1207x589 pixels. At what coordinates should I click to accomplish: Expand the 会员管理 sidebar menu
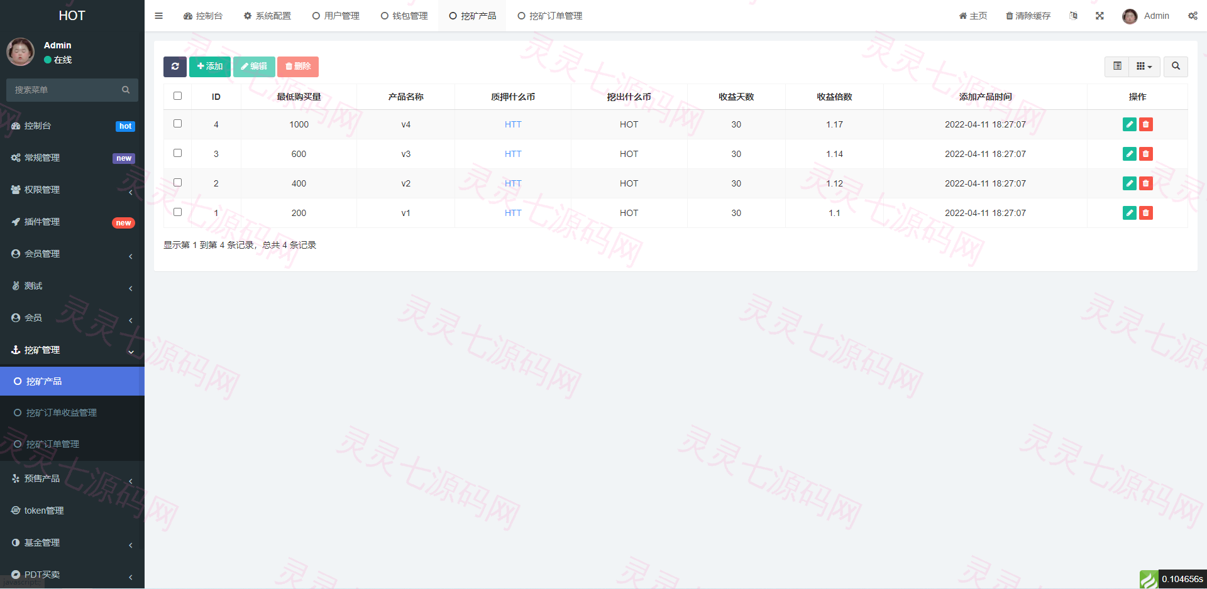click(x=72, y=254)
